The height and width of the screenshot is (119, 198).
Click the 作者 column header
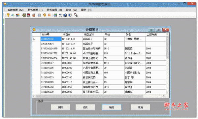pyautogui.click(x=135, y=35)
